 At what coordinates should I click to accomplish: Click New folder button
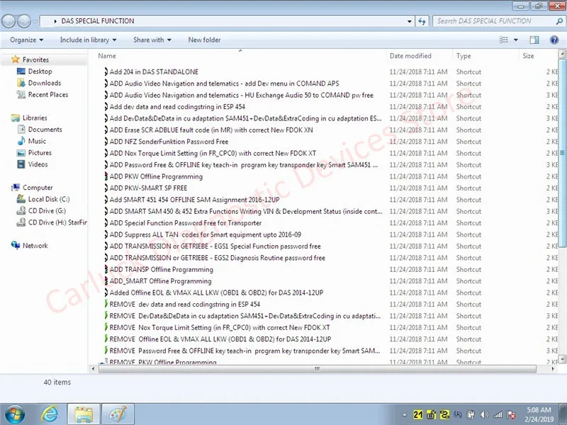tap(204, 40)
